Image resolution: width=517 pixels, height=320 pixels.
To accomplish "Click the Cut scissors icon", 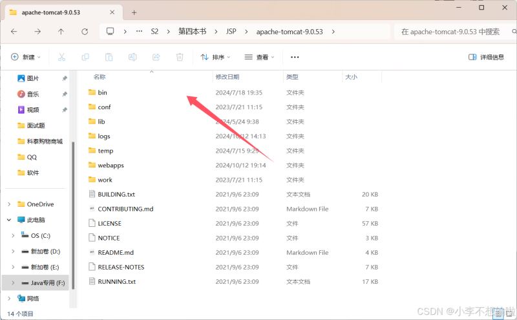I will pyautogui.click(x=61, y=57).
